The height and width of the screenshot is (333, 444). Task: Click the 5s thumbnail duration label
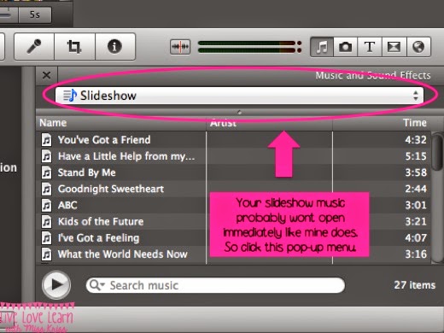coord(35,15)
